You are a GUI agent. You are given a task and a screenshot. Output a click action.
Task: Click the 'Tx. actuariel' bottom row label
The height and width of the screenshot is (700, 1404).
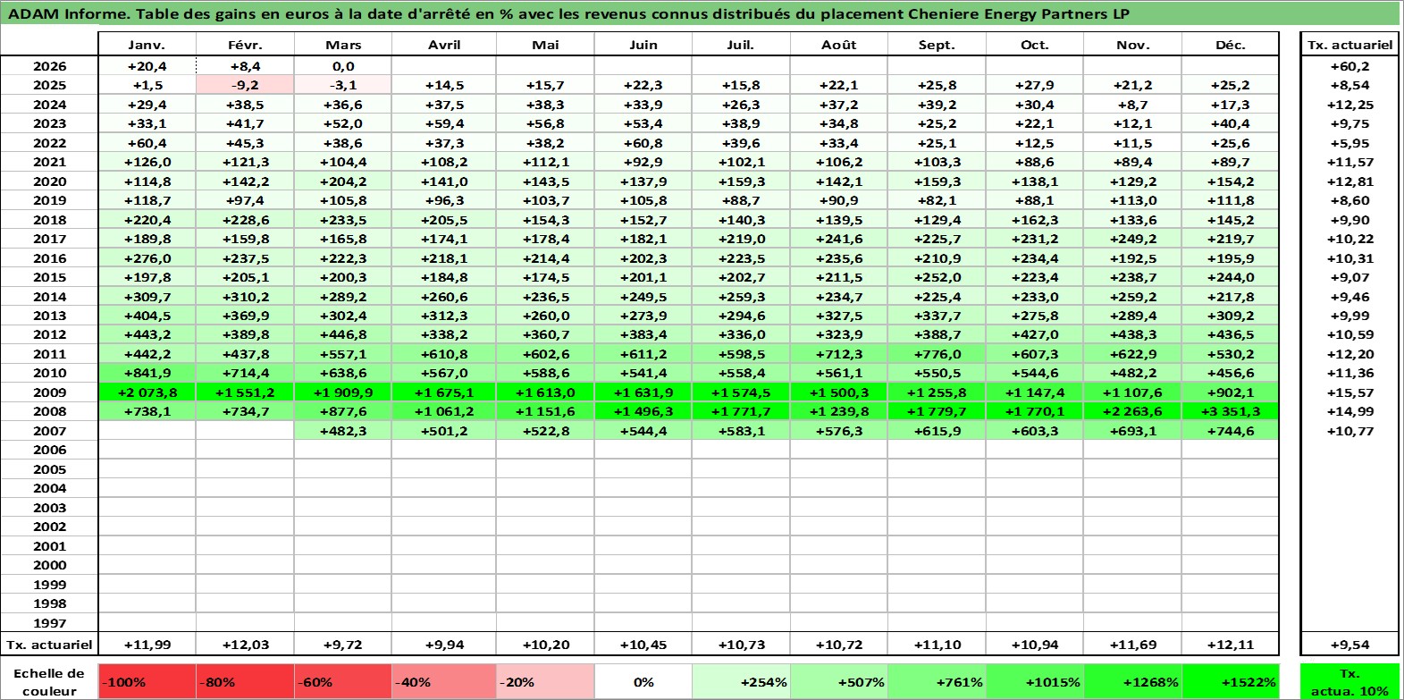coord(49,645)
